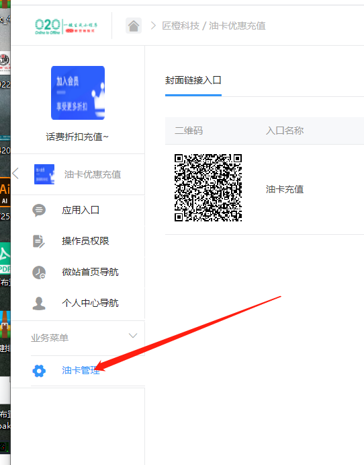Click the 操作员权限 document edit icon
This screenshot has height=465, width=364.
[39, 241]
